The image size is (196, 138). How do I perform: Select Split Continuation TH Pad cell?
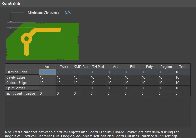98,94
